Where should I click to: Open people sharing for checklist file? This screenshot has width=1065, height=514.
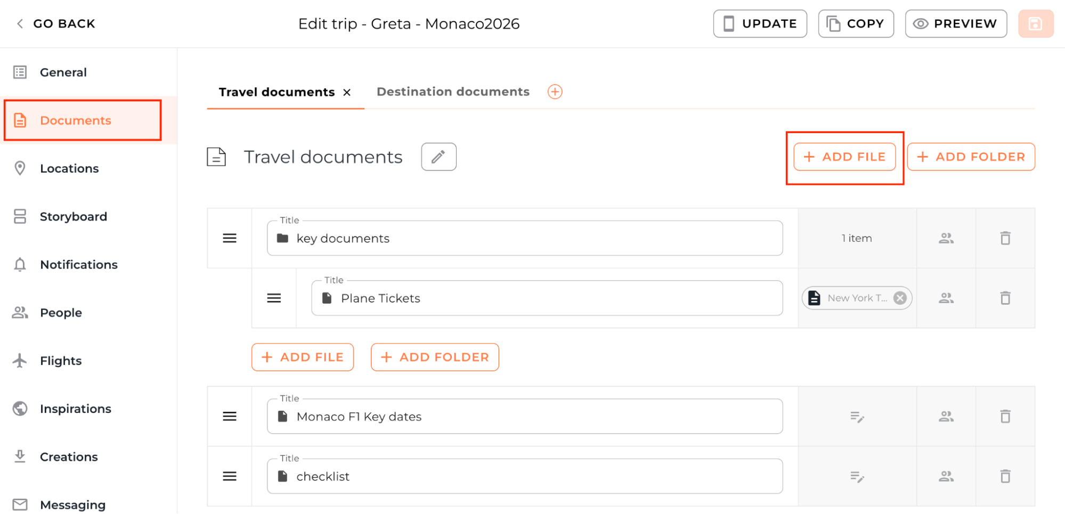coord(946,476)
